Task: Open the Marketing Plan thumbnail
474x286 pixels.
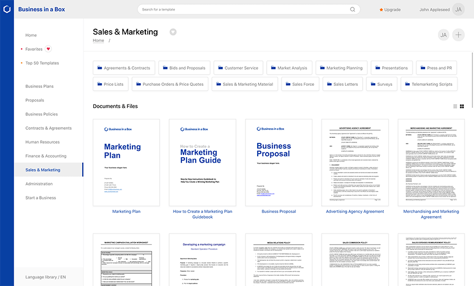Action: coord(126,162)
